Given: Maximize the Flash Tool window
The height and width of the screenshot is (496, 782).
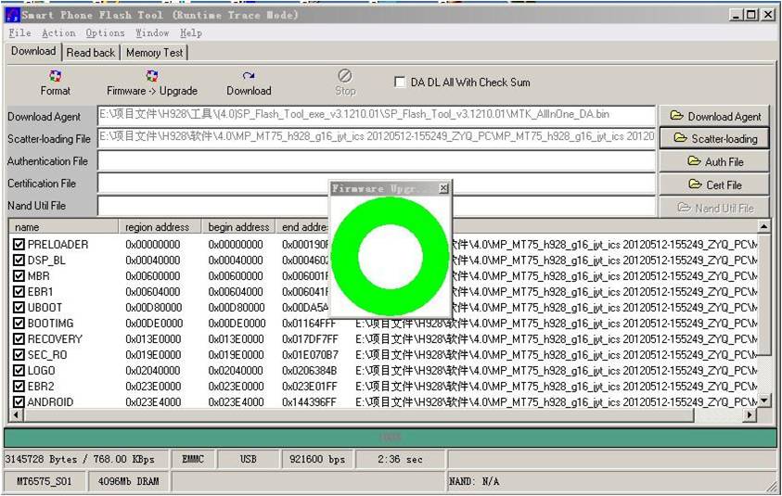Looking at the screenshot, I should [x=751, y=15].
